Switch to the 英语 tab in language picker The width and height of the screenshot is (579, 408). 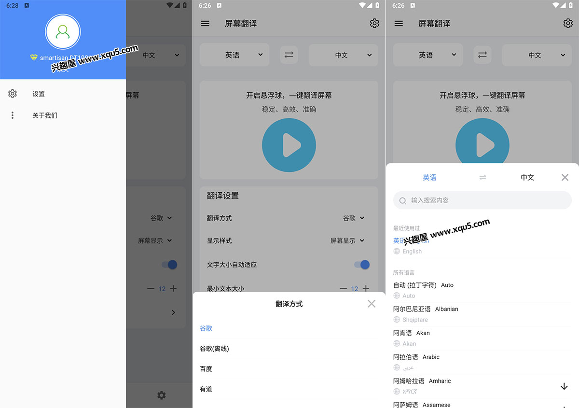tap(429, 178)
